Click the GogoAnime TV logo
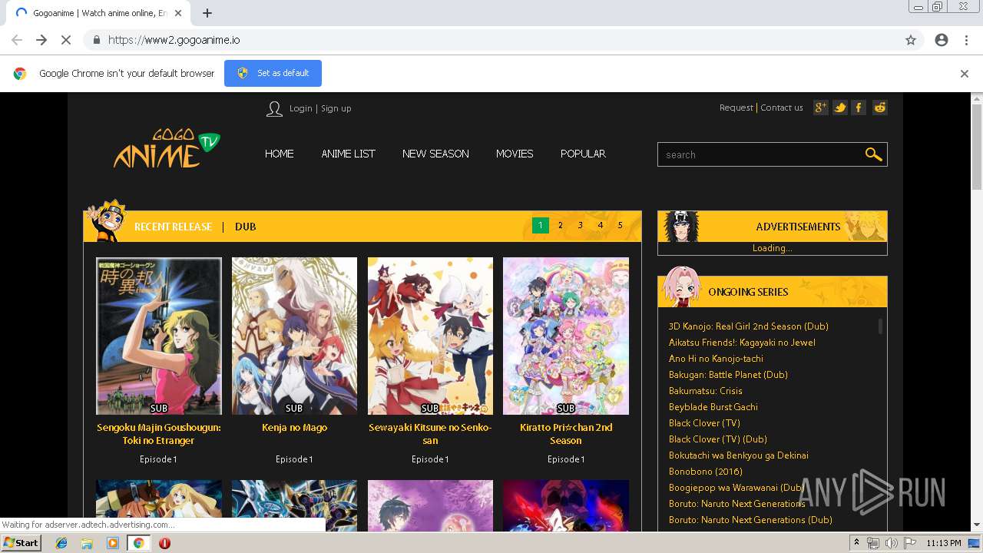Viewport: 983px width, 553px height. tap(167, 148)
